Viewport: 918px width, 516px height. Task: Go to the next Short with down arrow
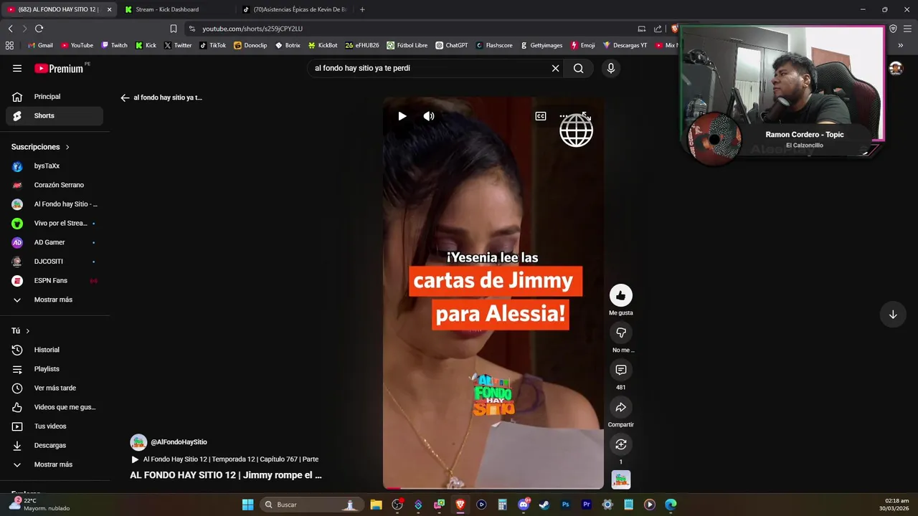tap(893, 315)
